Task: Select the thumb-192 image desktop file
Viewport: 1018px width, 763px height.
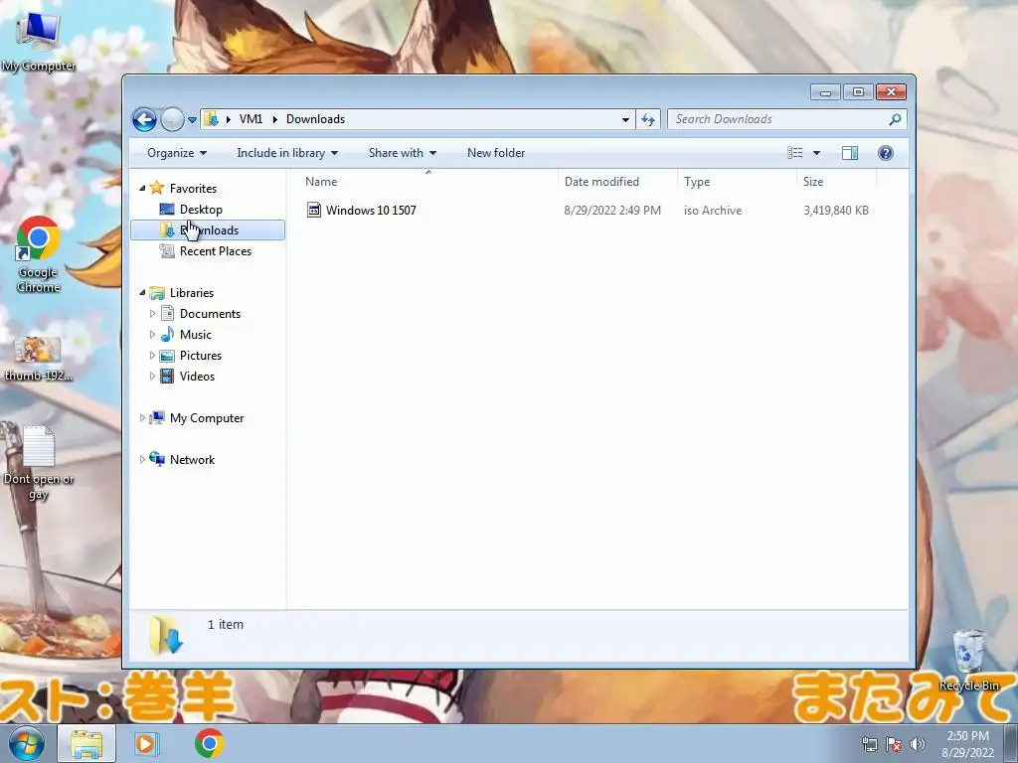Action: click(x=39, y=359)
